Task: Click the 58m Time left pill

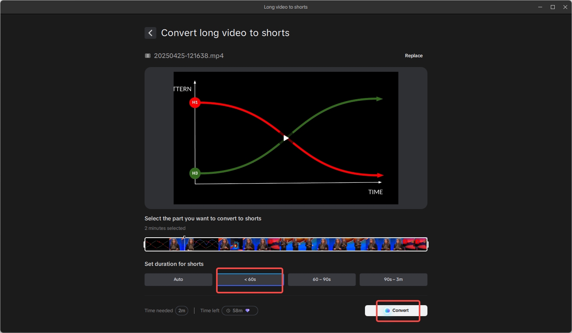Action: click(240, 310)
